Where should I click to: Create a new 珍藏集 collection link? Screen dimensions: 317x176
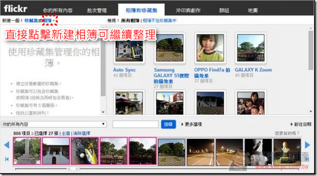coord(32,21)
